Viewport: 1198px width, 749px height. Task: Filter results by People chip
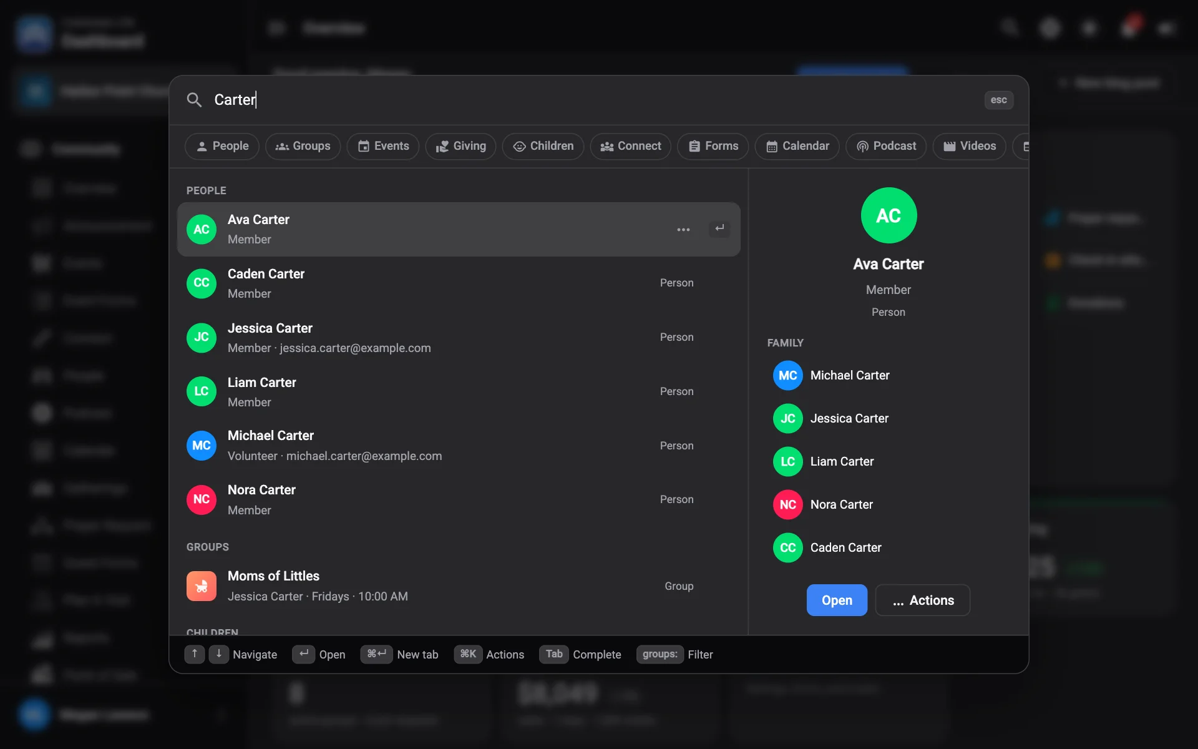222,146
